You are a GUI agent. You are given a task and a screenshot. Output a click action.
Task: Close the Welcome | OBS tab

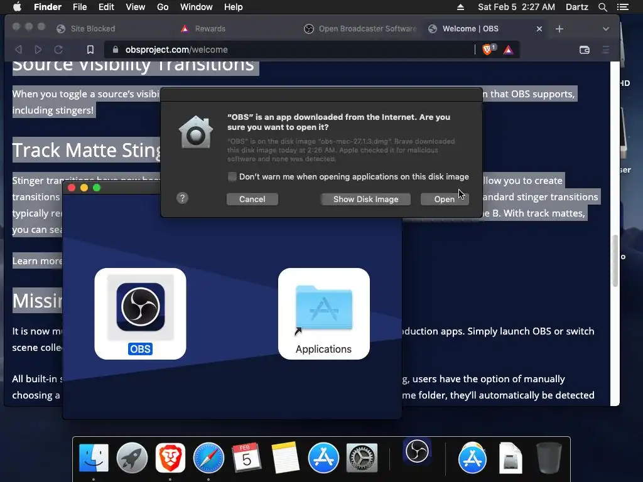539,29
